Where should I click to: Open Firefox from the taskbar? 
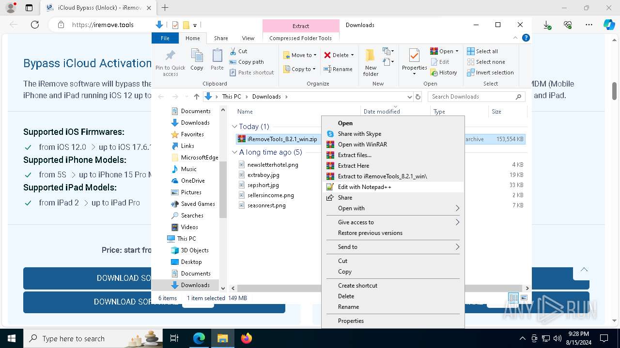click(x=247, y=338)
